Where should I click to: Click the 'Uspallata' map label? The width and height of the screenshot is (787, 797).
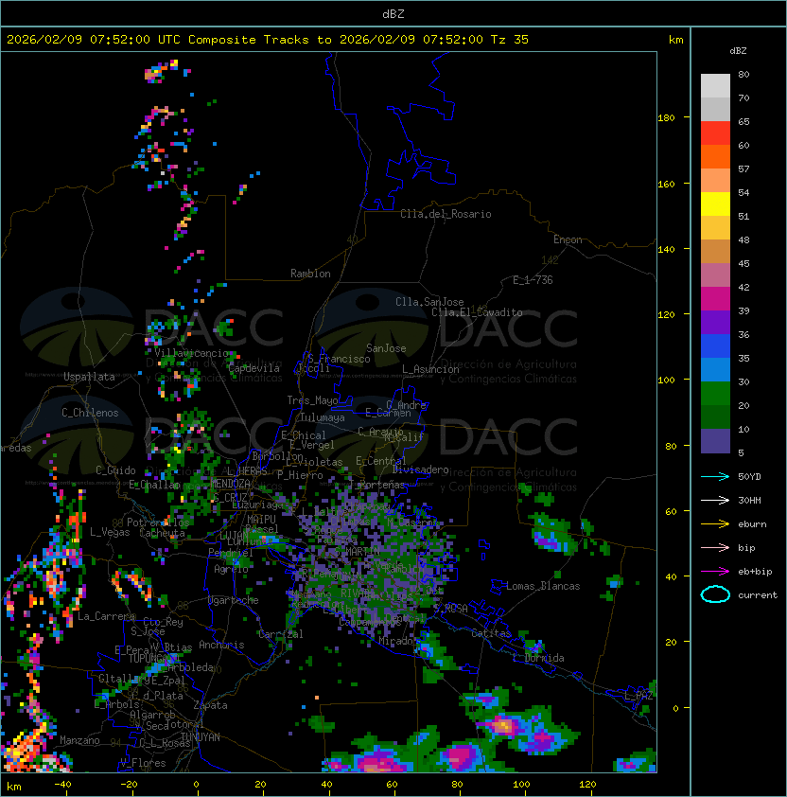tap(89, 377)
